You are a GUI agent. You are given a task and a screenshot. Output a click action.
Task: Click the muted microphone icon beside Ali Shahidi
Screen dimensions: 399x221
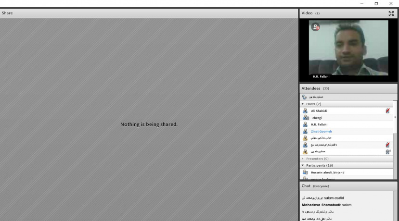tap(387, 110)
